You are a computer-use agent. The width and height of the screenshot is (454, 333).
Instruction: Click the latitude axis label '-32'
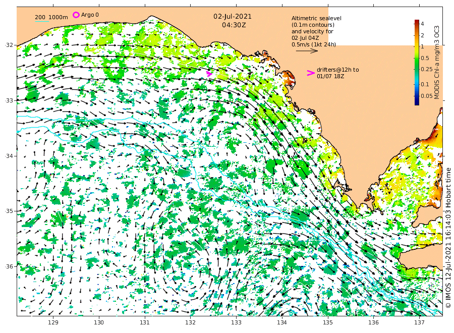9,45
